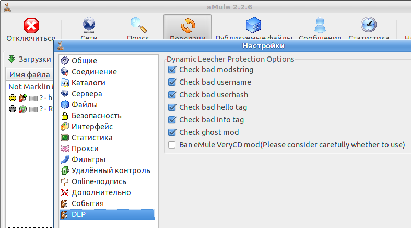Image resolution: width=411 pixels, height=228 pixels.
Task: Select the Not Marklin download entry
Action: tap(30, 87)
